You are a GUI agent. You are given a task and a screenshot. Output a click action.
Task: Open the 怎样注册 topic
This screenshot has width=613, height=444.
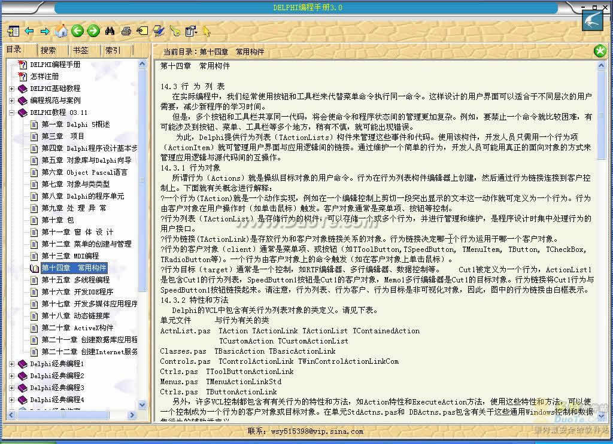click(44, 76)
